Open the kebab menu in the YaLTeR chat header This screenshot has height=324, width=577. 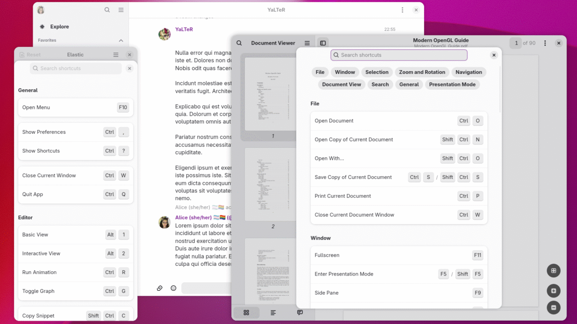(402, 10)
